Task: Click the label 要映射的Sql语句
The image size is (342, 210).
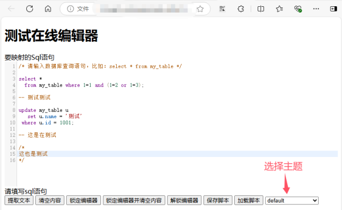Action: 30,58
